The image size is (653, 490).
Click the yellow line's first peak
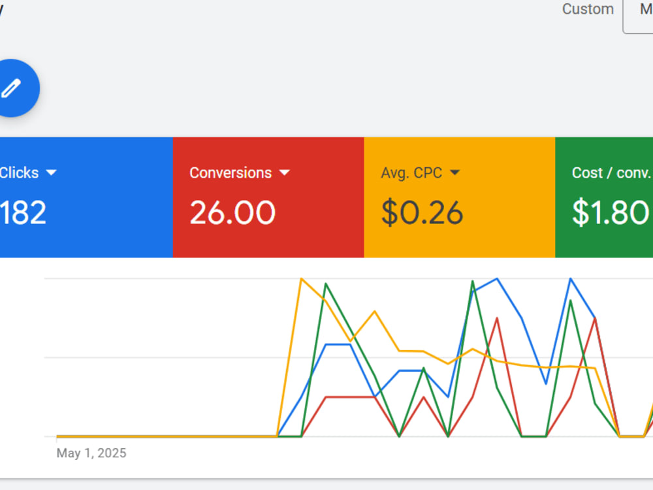[x=301, y=279]
